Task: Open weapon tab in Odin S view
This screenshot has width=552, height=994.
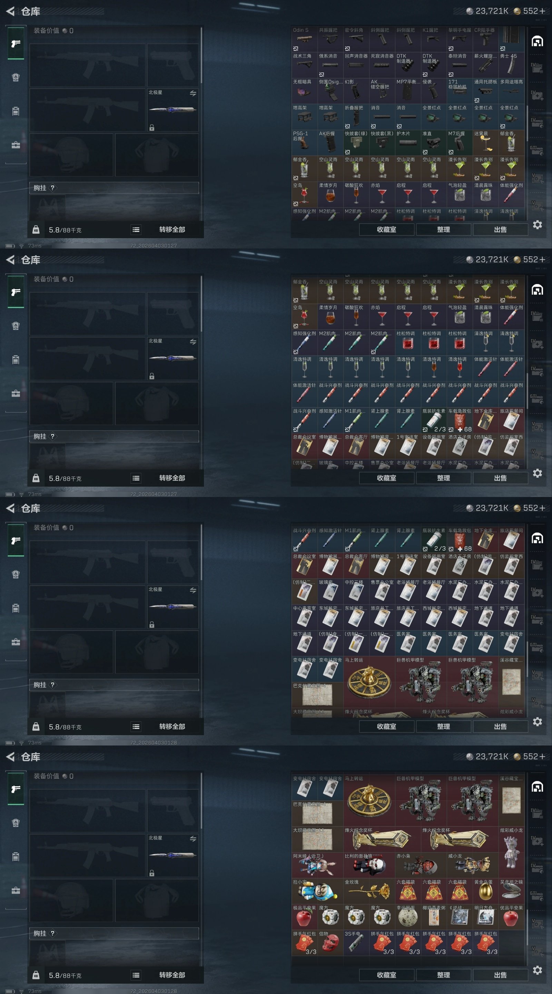Action: (16, 43)
